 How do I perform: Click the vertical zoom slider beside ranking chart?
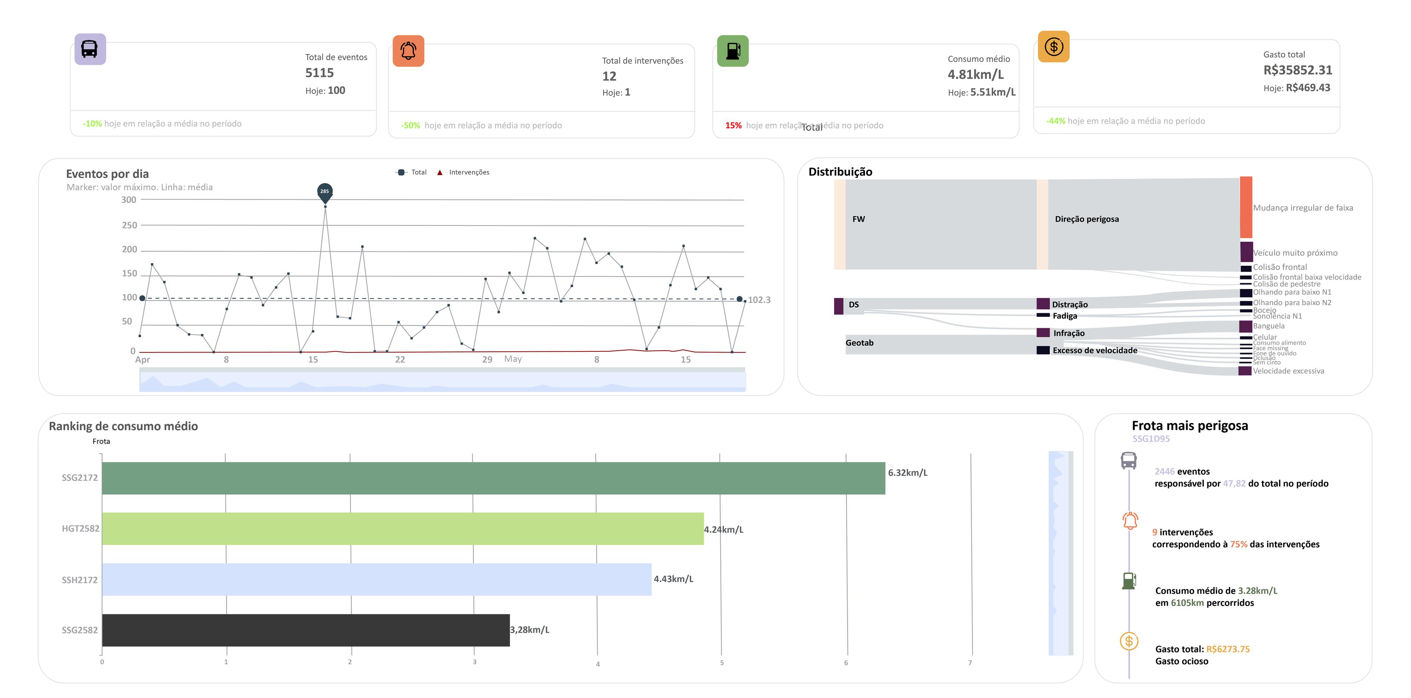pos(1060,553)
